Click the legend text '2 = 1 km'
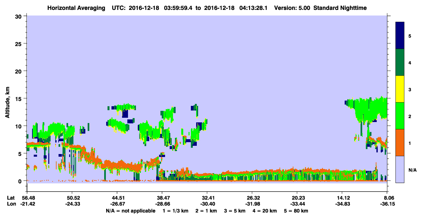 click(x=206, y=211)
